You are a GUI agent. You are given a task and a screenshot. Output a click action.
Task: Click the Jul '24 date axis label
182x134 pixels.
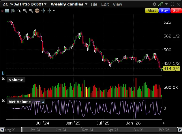coord(43,123)
